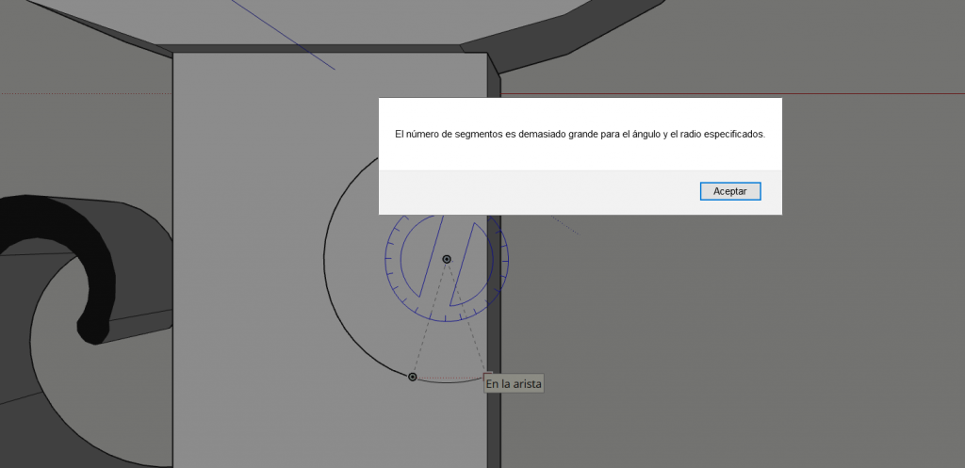Click the "En la arista" tooltip
Screen dimensions: 965x468
[514, 384]
